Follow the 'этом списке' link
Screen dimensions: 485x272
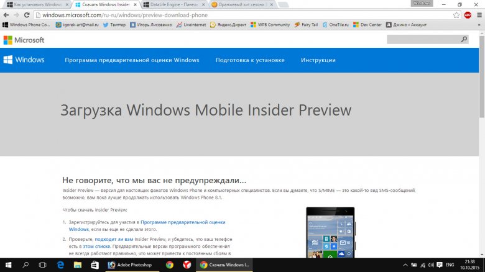point(96,247)
